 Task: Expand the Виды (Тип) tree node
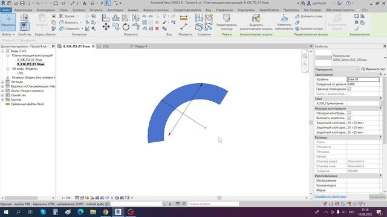click(2, 51)
